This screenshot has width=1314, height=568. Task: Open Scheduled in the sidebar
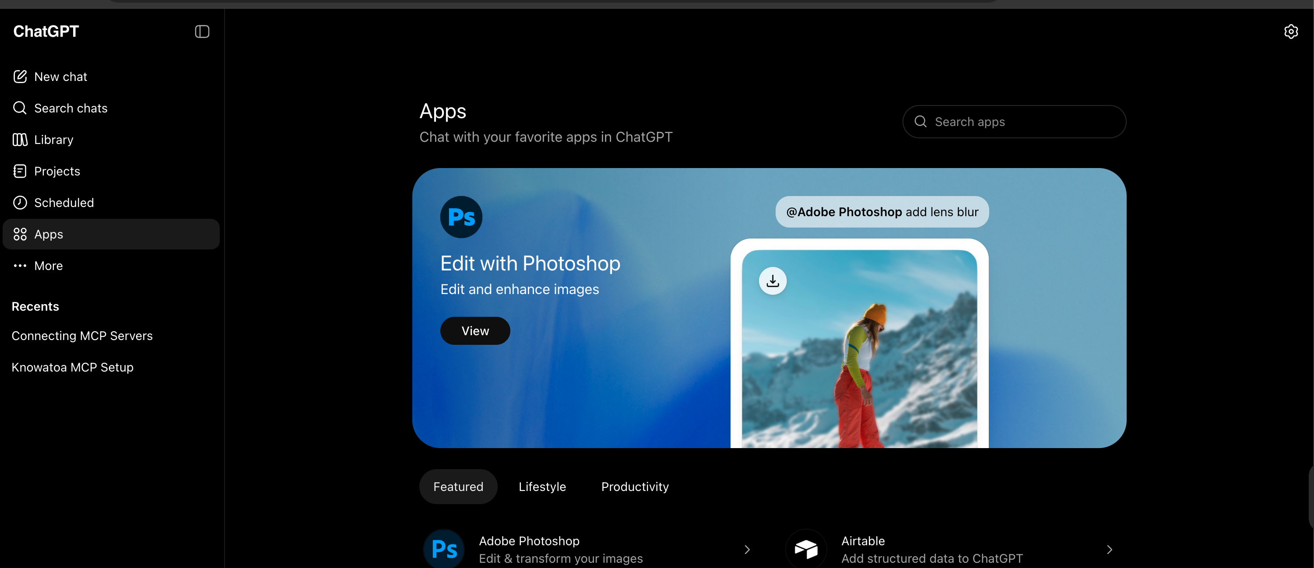111,203
